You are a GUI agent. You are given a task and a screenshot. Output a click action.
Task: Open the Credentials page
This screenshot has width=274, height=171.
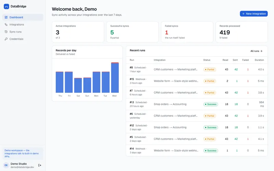click(x=23, y=39)
